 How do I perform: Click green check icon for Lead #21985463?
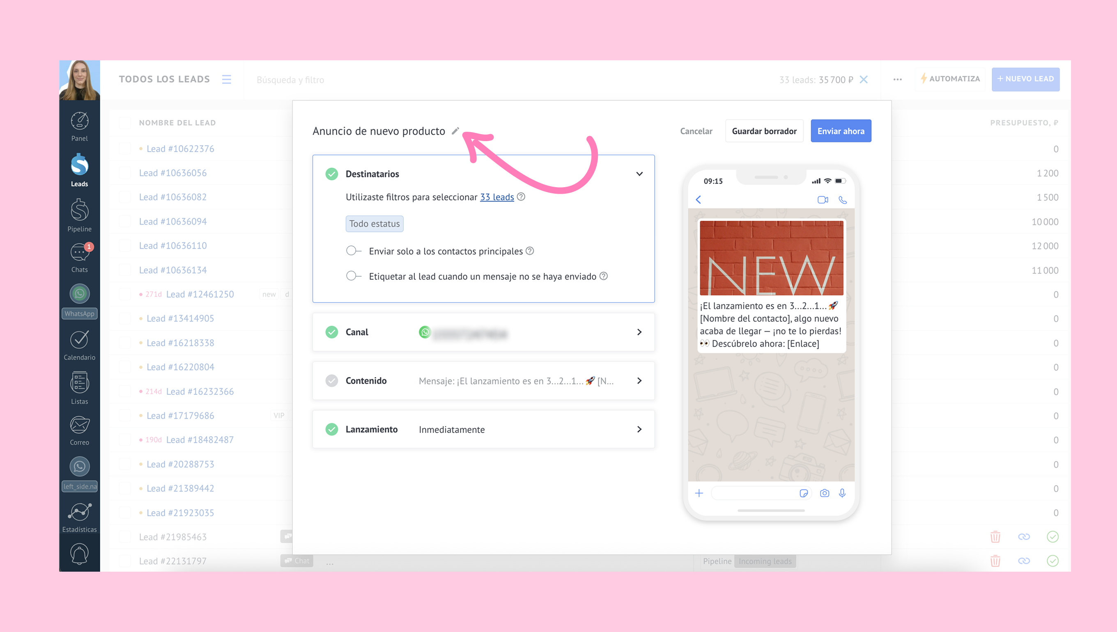click(x=1053, y=537)
